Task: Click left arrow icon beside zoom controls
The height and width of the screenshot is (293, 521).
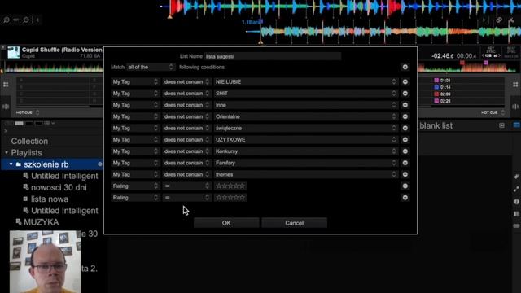Action: (x=37, y=20)
